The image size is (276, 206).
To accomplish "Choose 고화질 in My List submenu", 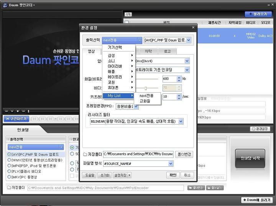I will click(147, 101).
